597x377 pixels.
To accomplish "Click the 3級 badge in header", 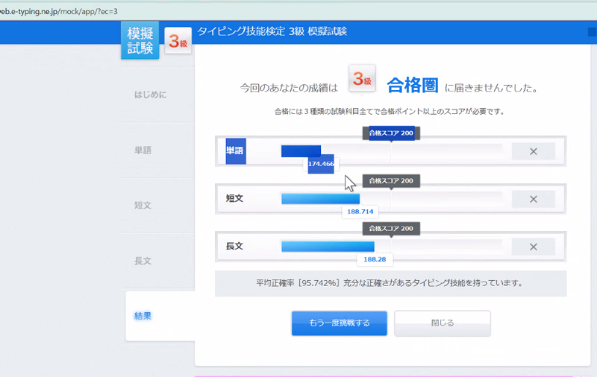I will (x=178, y=42).
